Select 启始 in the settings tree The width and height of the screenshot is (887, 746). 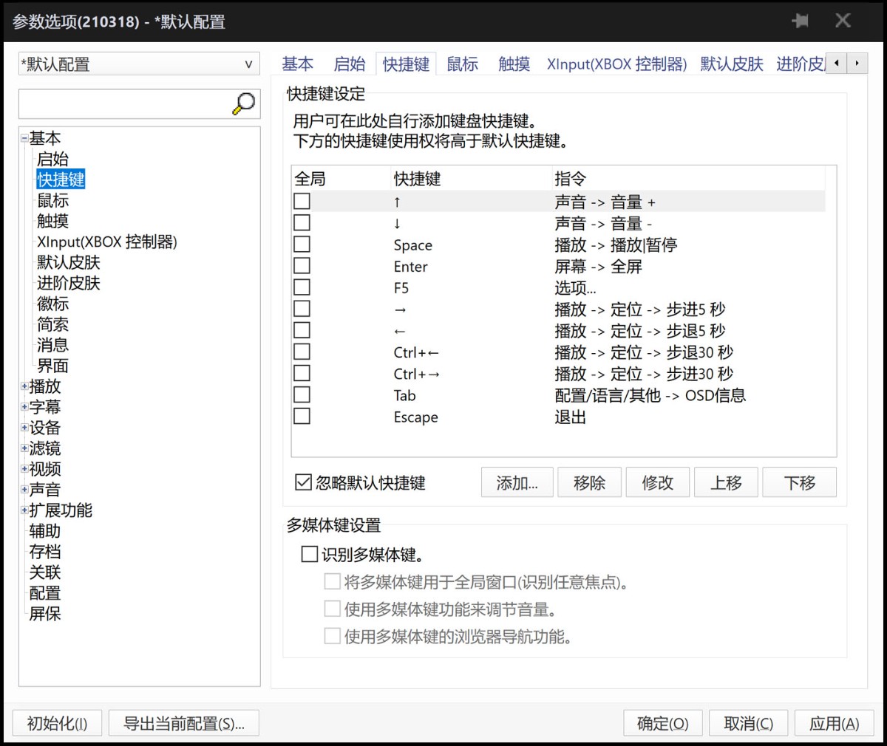coord(52,159)
